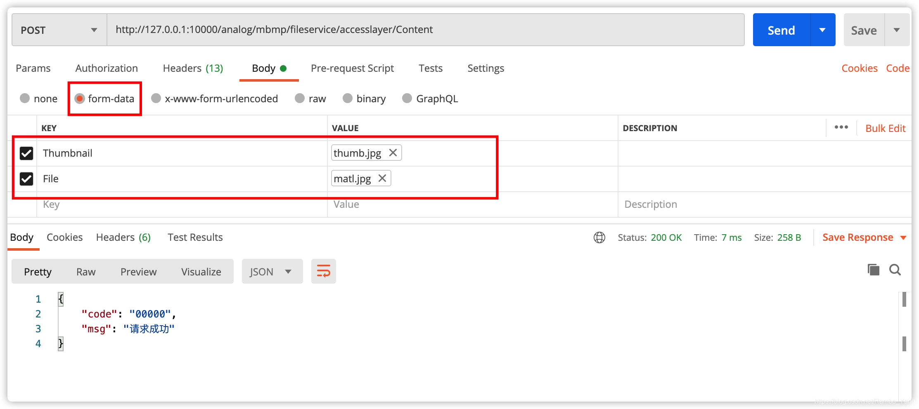Switch to the Tests tab

[x=430, y=68]
